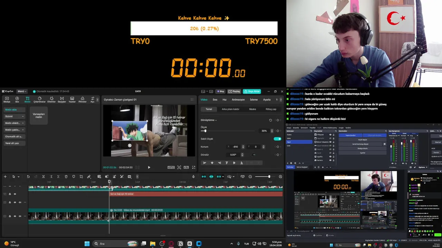442x248 pixels.
Task: Open the Filtreler filters tab
Action: tap(83, 100)
